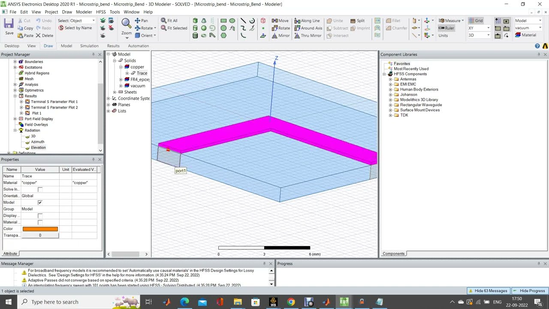Select the regular polygon tool
The height and width of the screenshot is (309, 549).
pyautogui.click(x=223, y=35)
